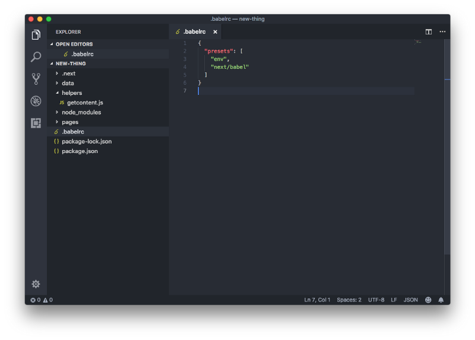Open the Explorer view in activity bar
The width and height of the screenshot is (475, 340).
tap(36, 35)
